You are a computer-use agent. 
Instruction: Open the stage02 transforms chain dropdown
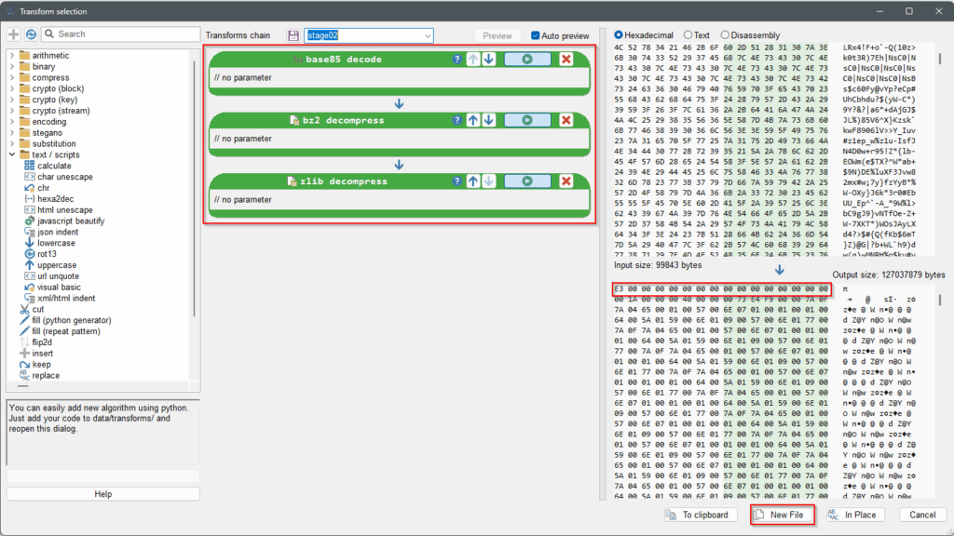coord(428,35)
